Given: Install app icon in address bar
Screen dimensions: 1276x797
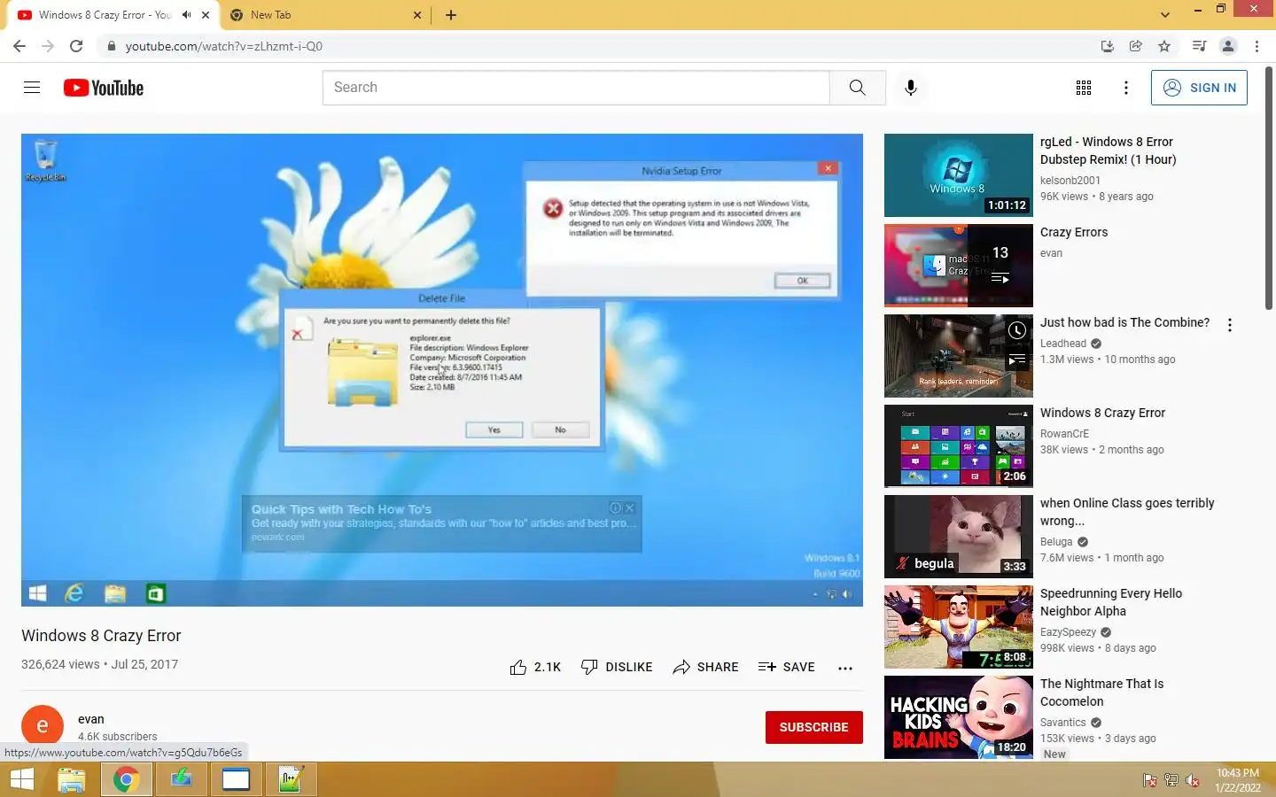Looking at the screenshot, I should click(1107, 46).
